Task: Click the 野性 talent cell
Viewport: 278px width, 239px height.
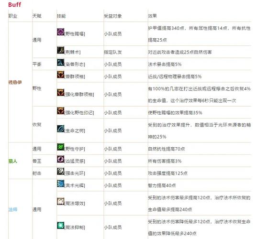Action: [x=37, y=88]
